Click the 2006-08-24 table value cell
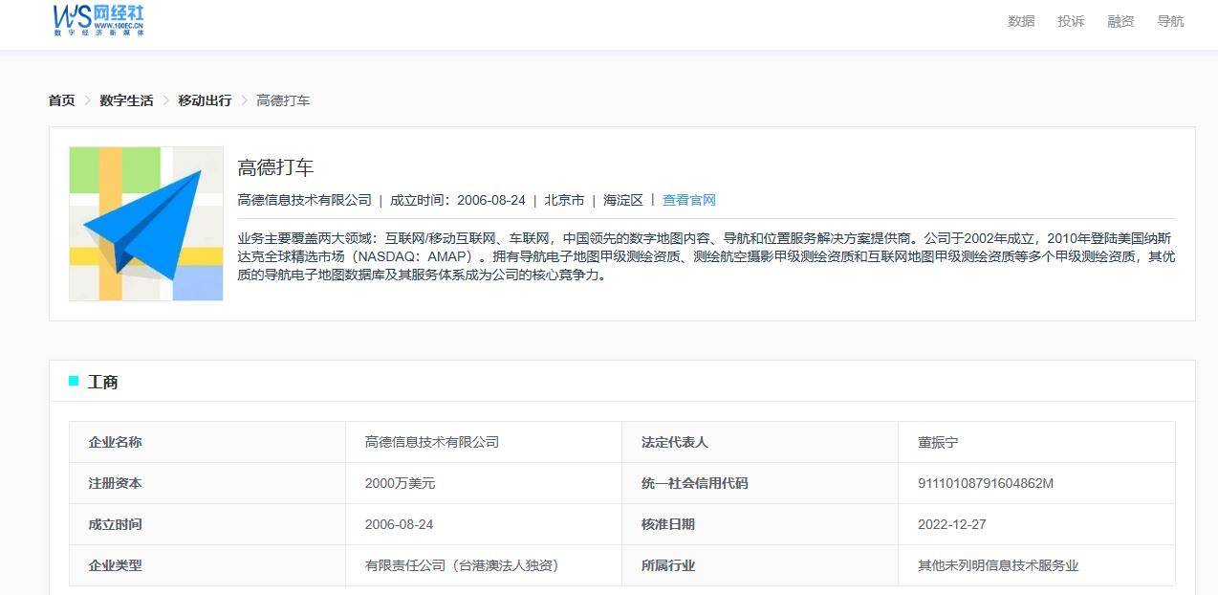1218x595 pixels. coord(484,524)
